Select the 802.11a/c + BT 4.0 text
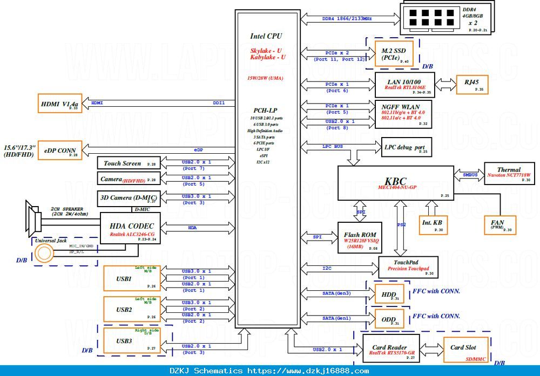Viewport: 540px width, 376px height. point(401,118)
